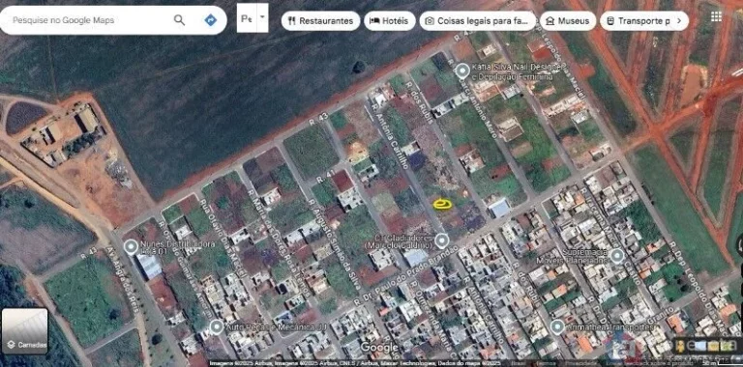Screen dimensions: 743x367
Task: Click the Supremacia Móveis Planejados pin
Action: [x=616, y=256]
